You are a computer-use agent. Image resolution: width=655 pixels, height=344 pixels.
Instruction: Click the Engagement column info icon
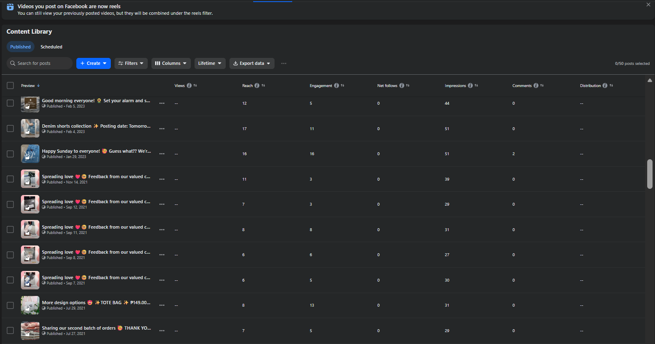click(x=337, y=86)
